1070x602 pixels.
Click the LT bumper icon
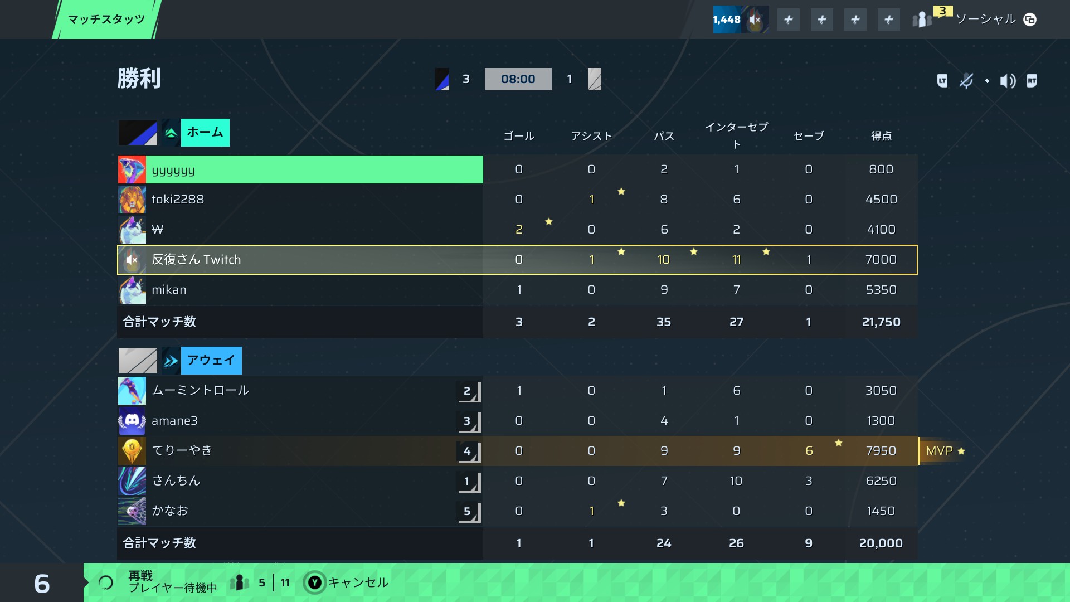(x=942, y=81)
